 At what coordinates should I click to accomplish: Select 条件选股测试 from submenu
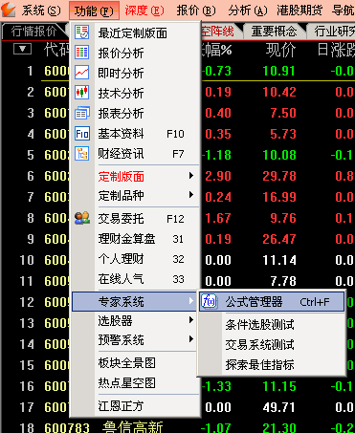tap(259, 325)
